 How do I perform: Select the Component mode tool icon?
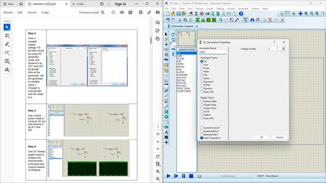click(166, 39)
